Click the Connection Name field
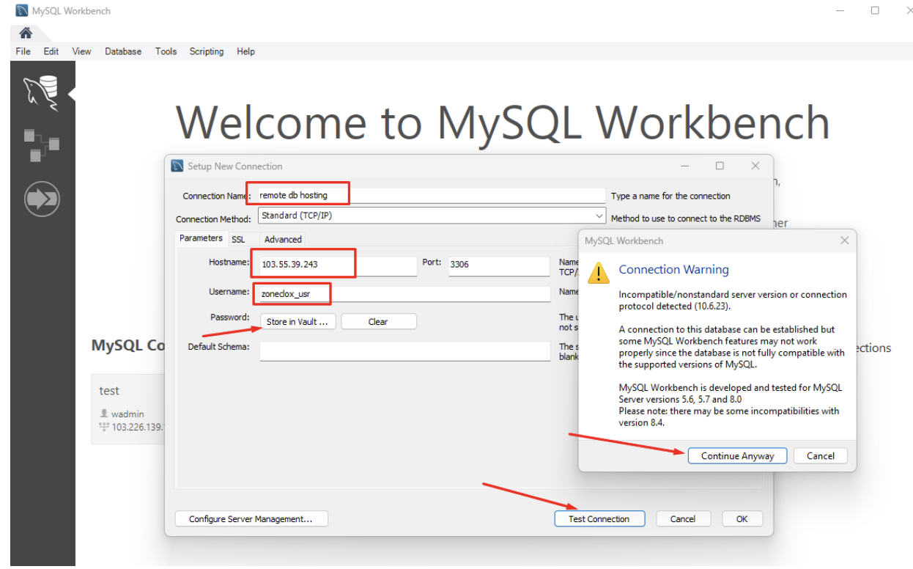 (432, 196)
